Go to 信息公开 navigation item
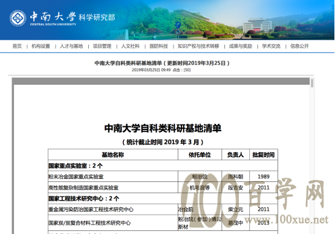This screenshot has width=335, height=234. 299,46
